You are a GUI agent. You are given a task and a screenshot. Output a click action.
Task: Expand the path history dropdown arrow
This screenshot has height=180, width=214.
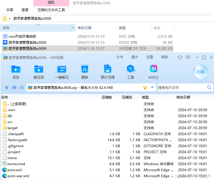pyautogui.click(x=152, y=87)
